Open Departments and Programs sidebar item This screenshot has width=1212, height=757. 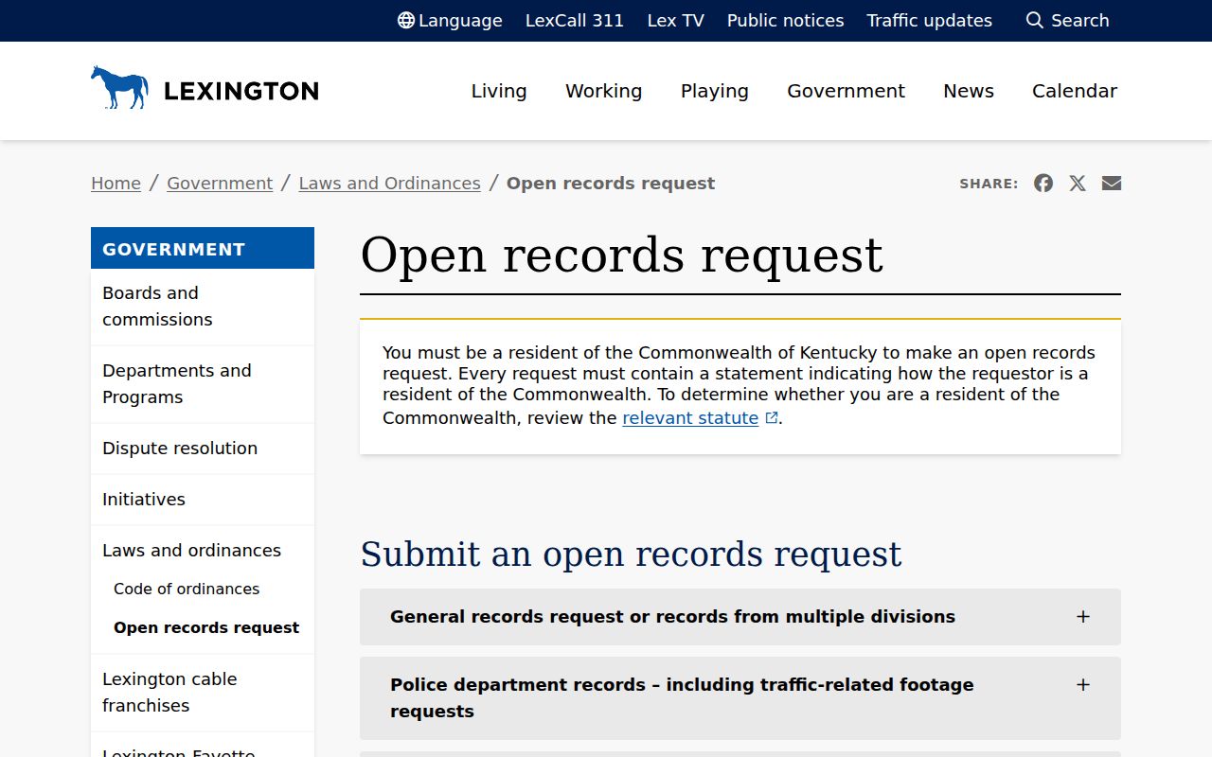[203, 384]
